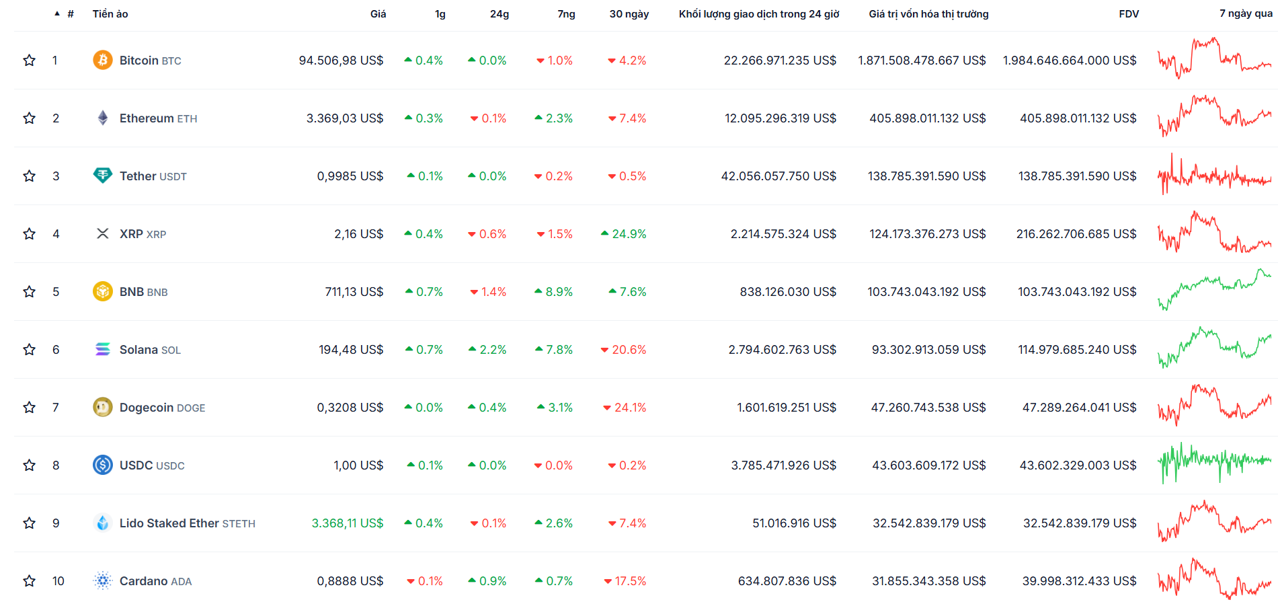Sort by Giá trị vốn hóa thị trường

[x=928, y=14]
